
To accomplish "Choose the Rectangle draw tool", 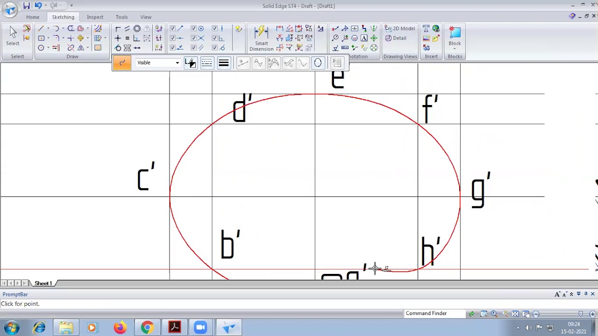I will tap(41, 38).
